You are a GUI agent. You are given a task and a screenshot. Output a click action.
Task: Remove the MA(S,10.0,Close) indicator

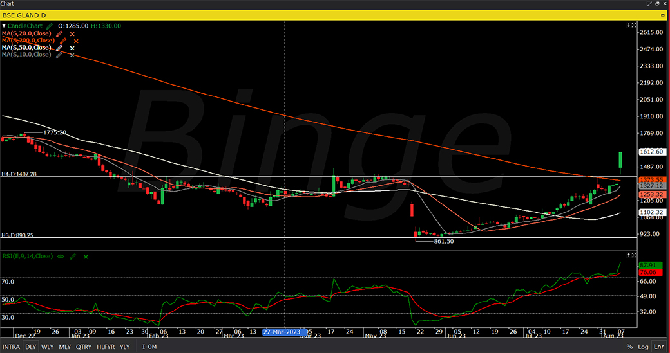[72, 55]
